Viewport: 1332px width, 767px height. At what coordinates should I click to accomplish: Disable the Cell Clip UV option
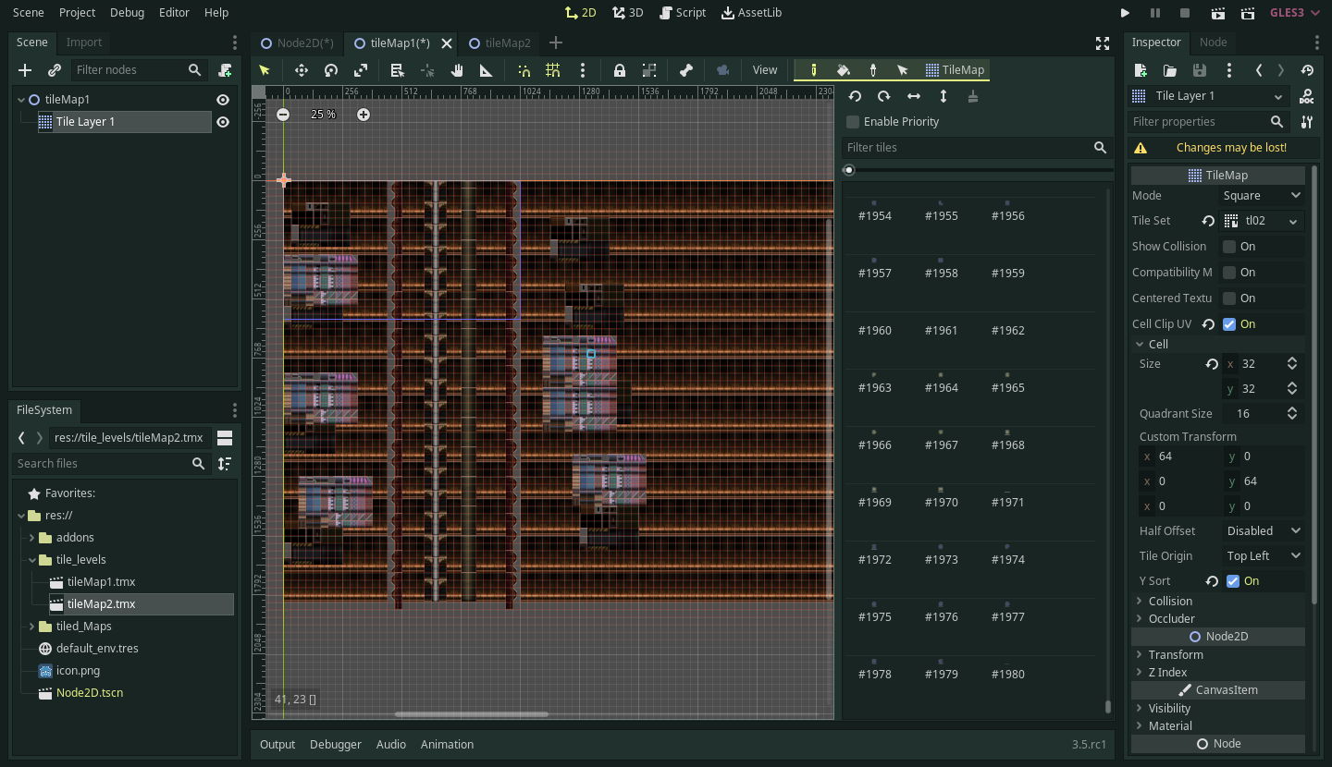pos(1229,323)
